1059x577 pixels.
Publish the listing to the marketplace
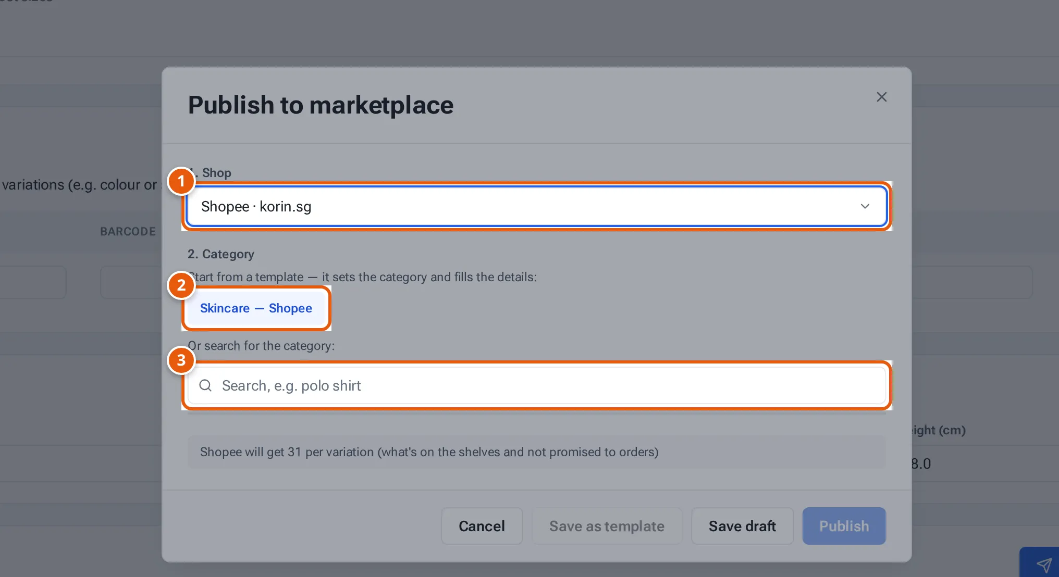coord(844,526)
